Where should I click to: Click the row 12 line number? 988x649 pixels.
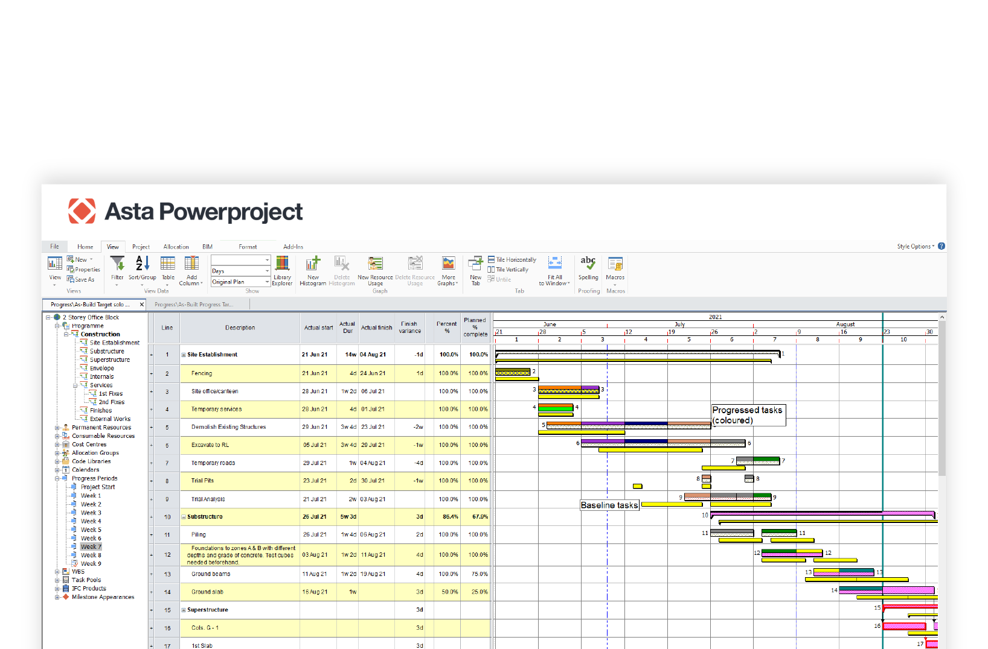pos(167,555)
